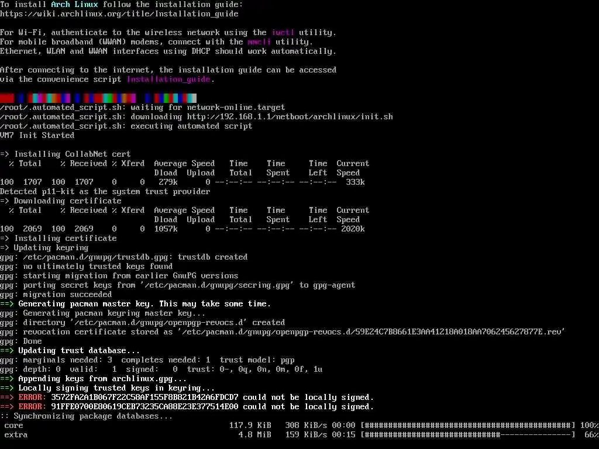599x449 pixels.
Task: Click the 'marginals needed: 3' gpg line
Action: point(147,360)
